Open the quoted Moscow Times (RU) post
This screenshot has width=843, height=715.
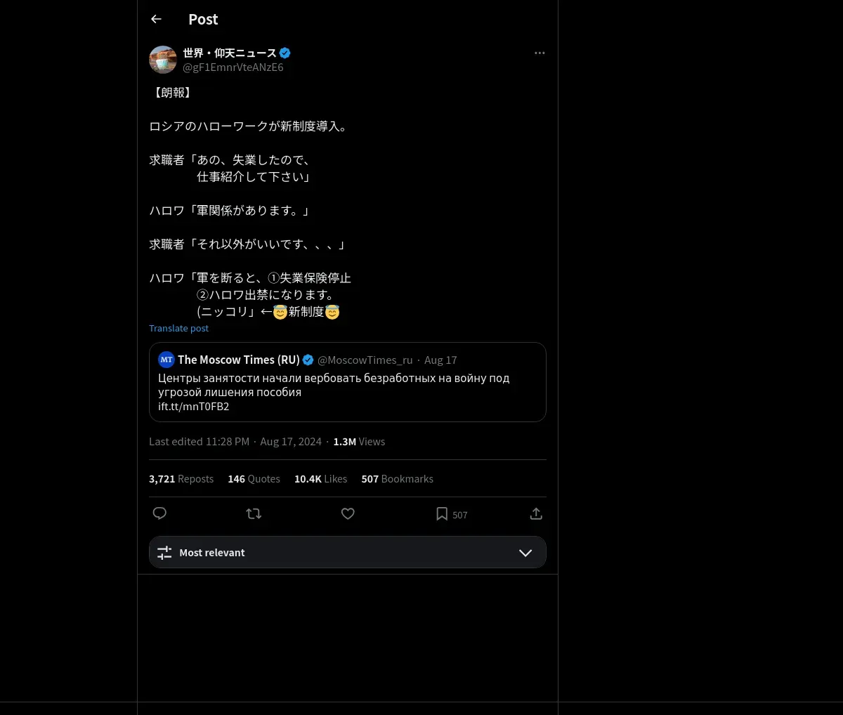tap(348, 382)
